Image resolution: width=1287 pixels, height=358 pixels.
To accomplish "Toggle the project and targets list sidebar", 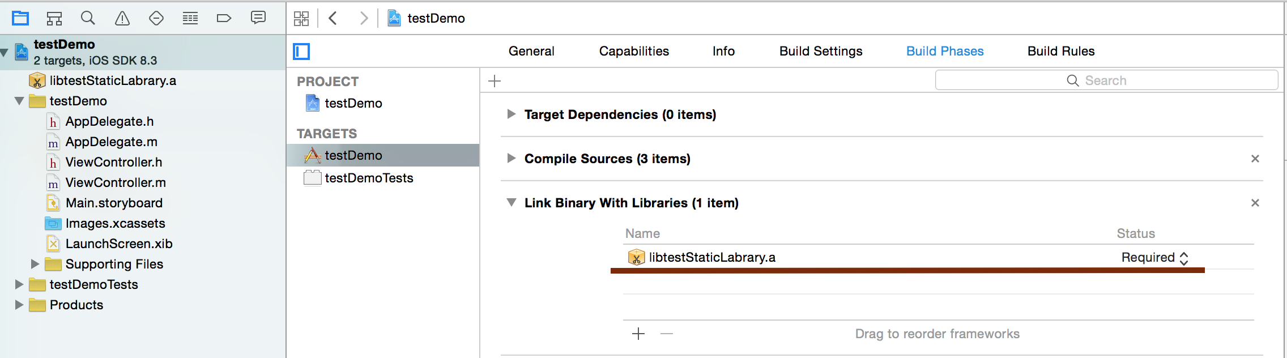I will pos(301,52).
